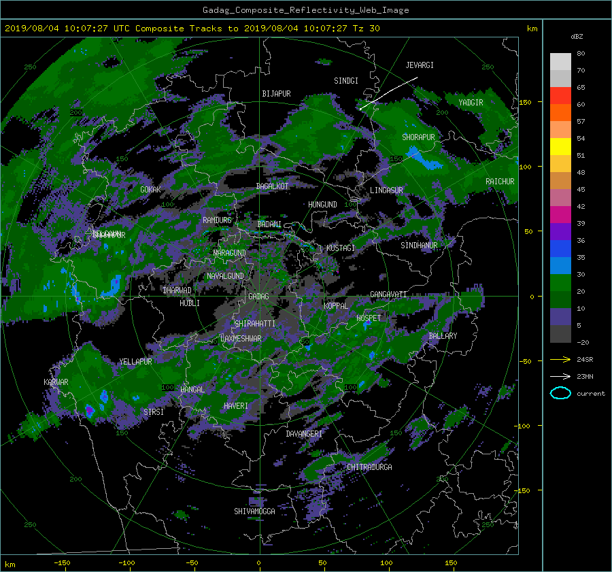This screenshot has width=612, height=572.
Task: Click the green 30 dBZ legend swatch
Action: pos(560,282)
